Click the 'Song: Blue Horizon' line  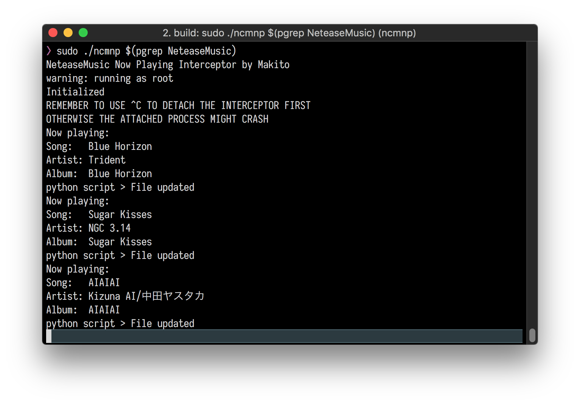coord(99,146)
